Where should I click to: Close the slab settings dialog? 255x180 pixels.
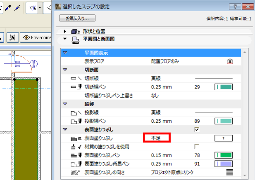[248, 7]
